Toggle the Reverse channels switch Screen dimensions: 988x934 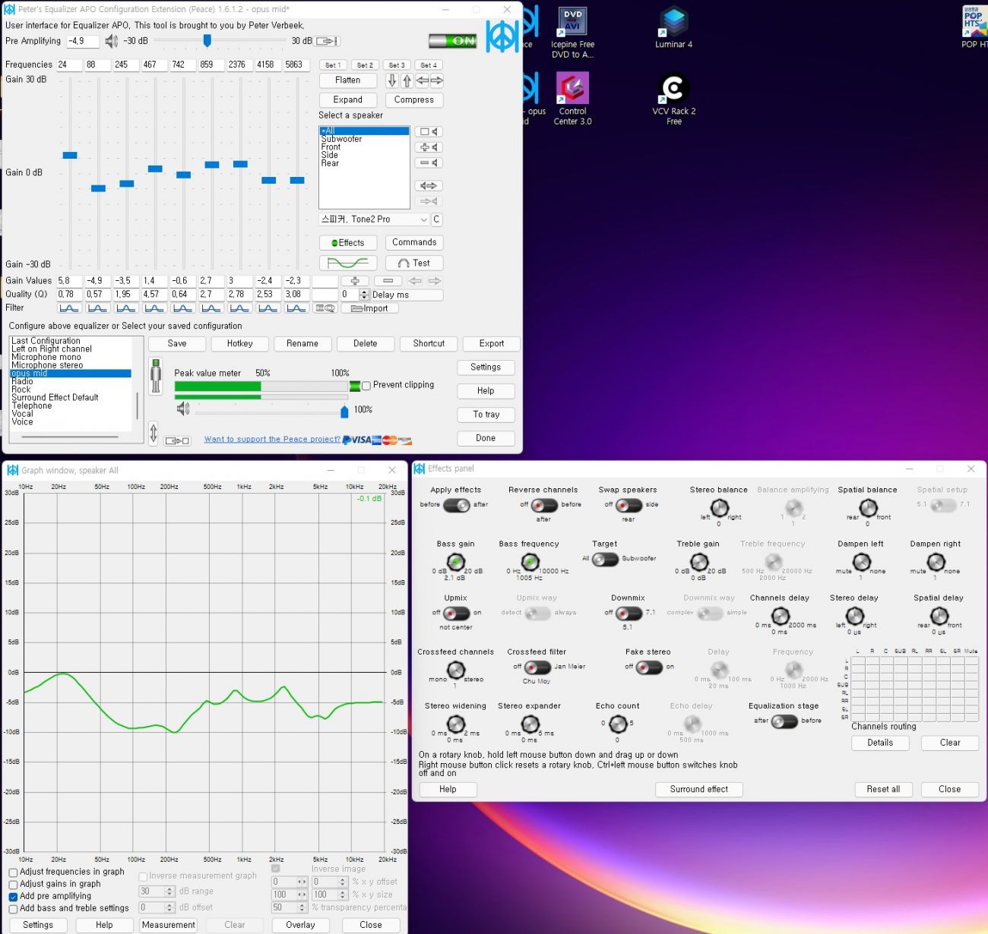[543, 505]
